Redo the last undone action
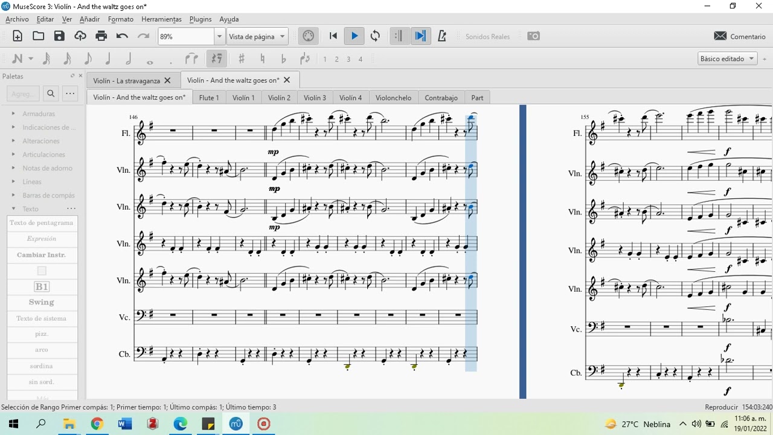The height and width of the screenshot is (435, 773). point(143,36)
